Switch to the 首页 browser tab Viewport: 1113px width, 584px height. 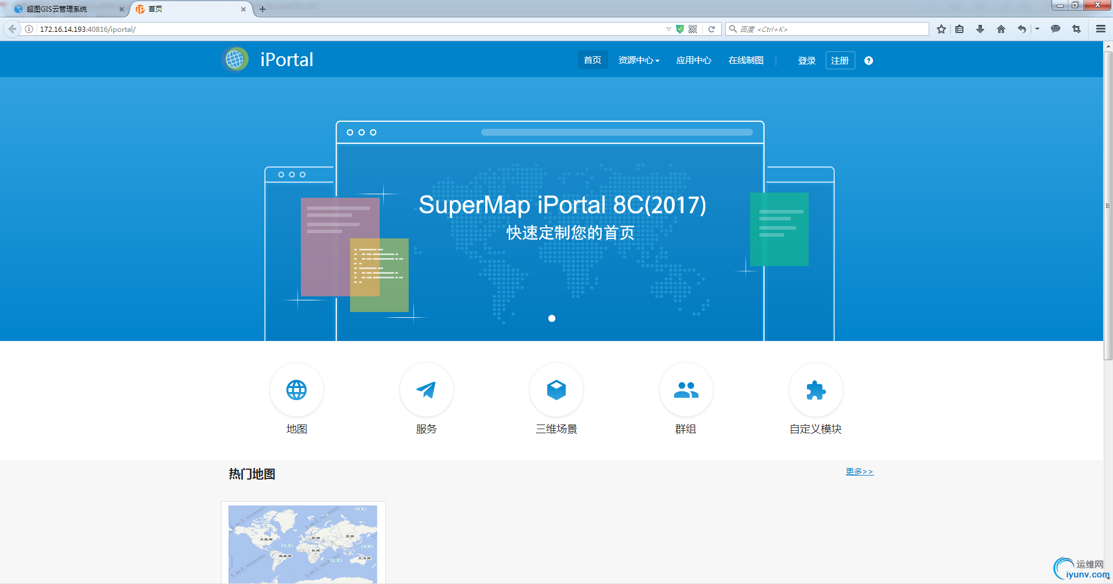pos(191,9)
